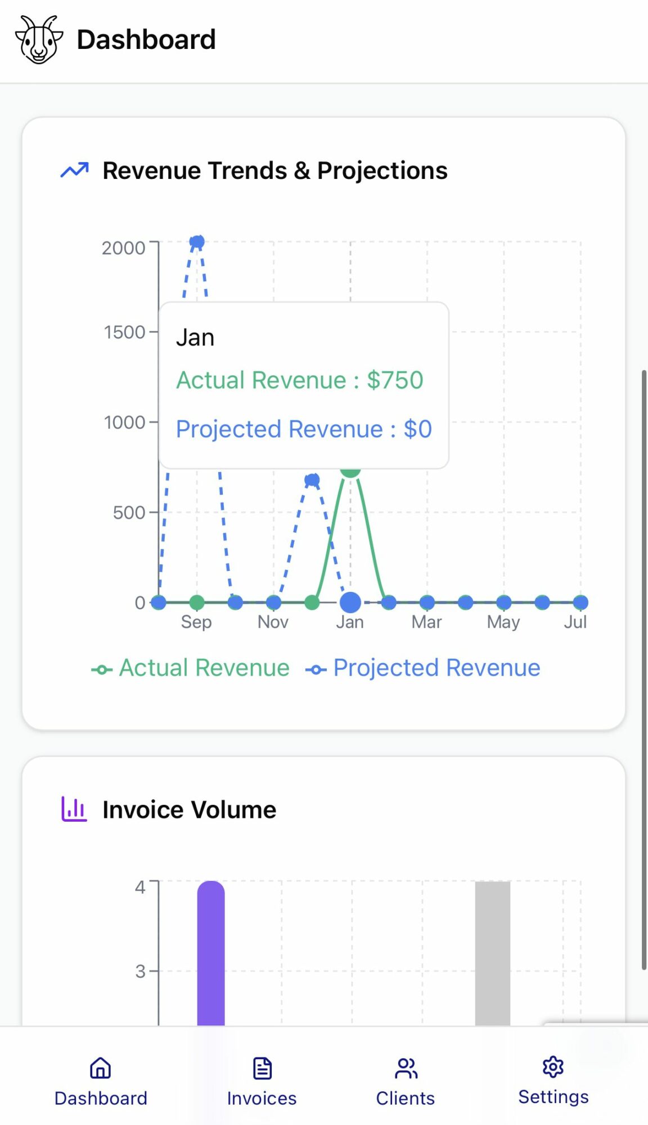The width and height of the screenshot is (648, 1125).
Task: Toggle the Actual Revenue legend label
Action: (204, 668)
